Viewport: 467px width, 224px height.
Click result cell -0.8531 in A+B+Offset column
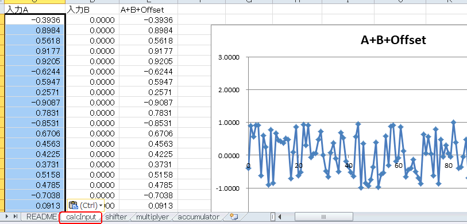[x=148, y=123]
